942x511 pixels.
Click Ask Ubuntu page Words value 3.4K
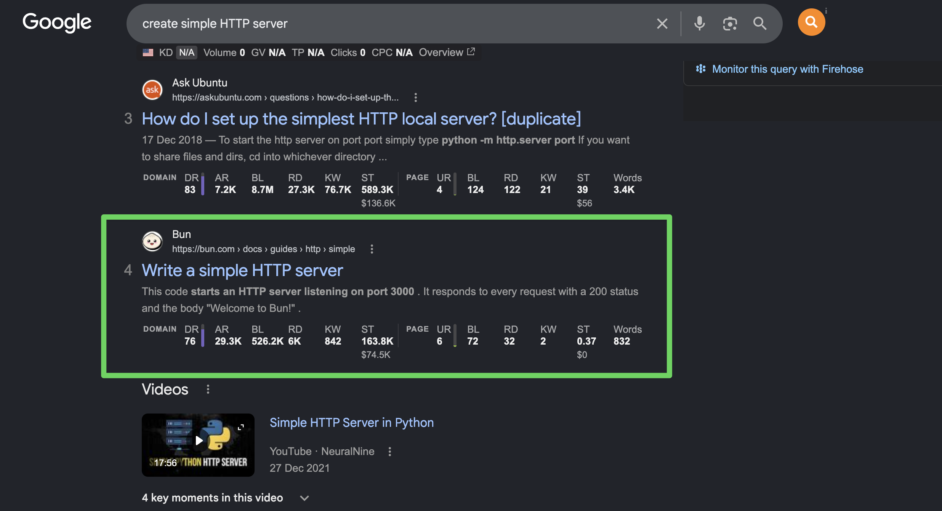click(624, 190)
